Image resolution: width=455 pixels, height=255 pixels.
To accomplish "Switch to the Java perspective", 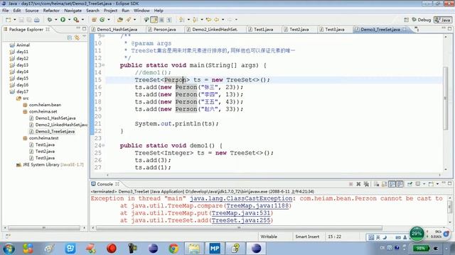I will (443, 20).
